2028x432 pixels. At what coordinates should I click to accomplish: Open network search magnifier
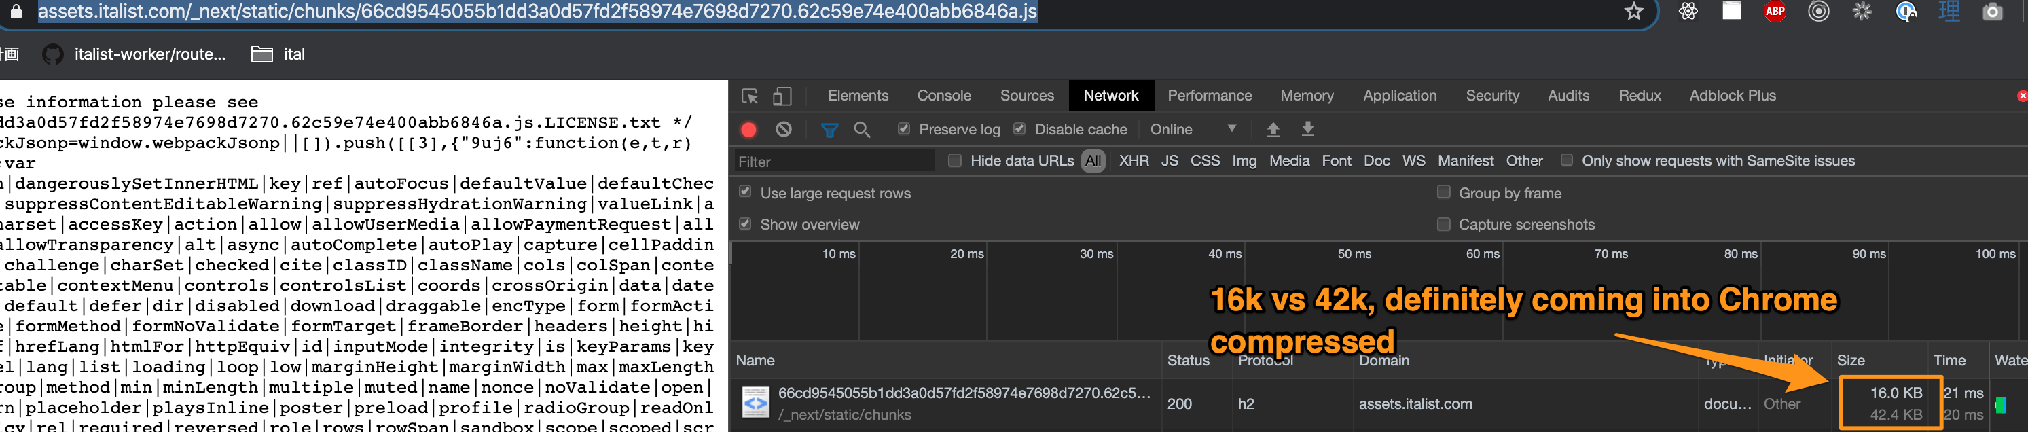pos(862,129)
